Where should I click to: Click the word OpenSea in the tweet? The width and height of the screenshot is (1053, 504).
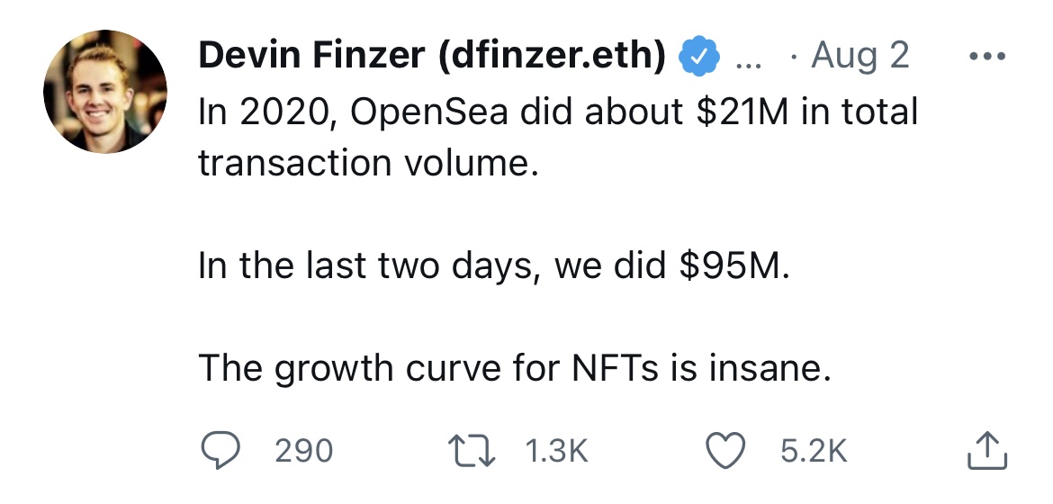pos(429,112)
